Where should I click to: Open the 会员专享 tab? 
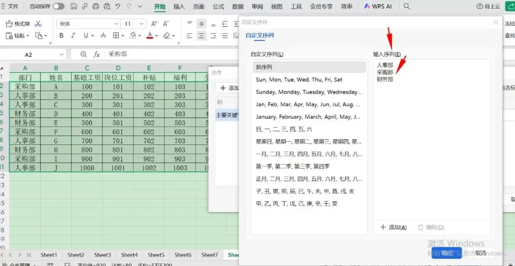[321, 6]
